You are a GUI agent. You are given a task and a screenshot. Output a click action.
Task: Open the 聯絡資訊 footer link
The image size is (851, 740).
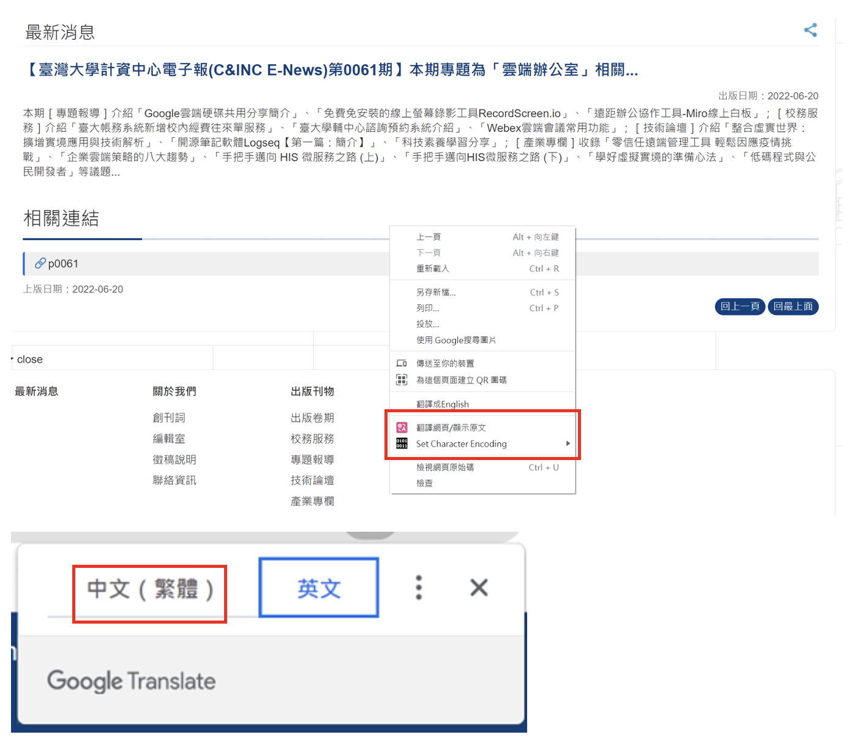coord(174,480)
